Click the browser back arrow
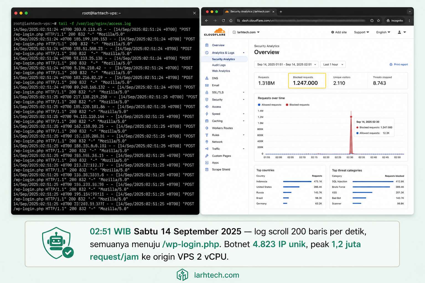This screenshot has width=425, height=283. 206,20
